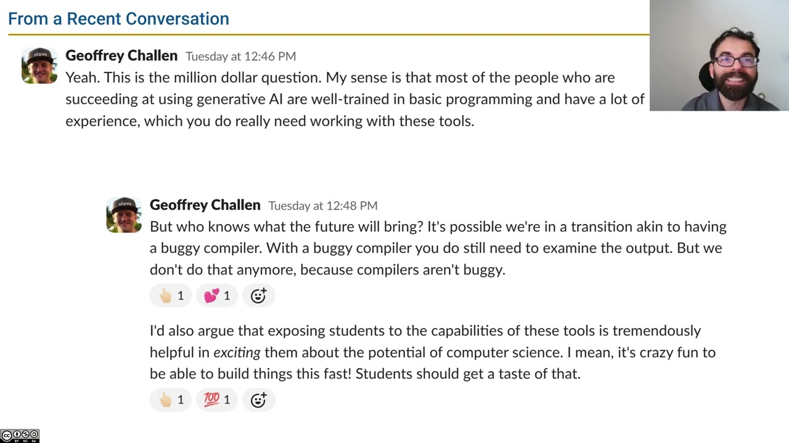789x443 pixels.
Task: Add a reaction to the buggy compiler message
Action: click(258, 296)
